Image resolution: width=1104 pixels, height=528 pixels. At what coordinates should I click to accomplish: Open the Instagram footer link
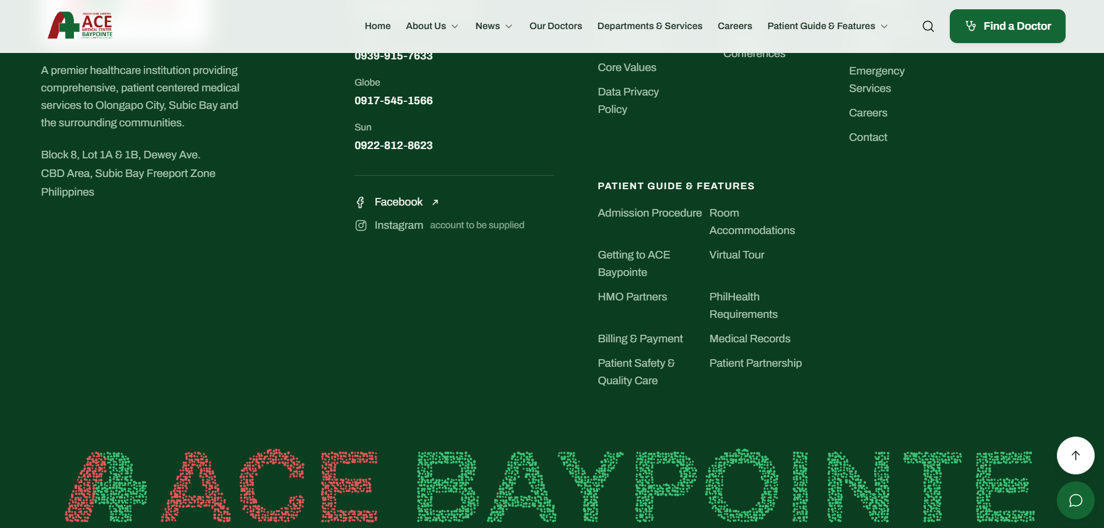399,225
